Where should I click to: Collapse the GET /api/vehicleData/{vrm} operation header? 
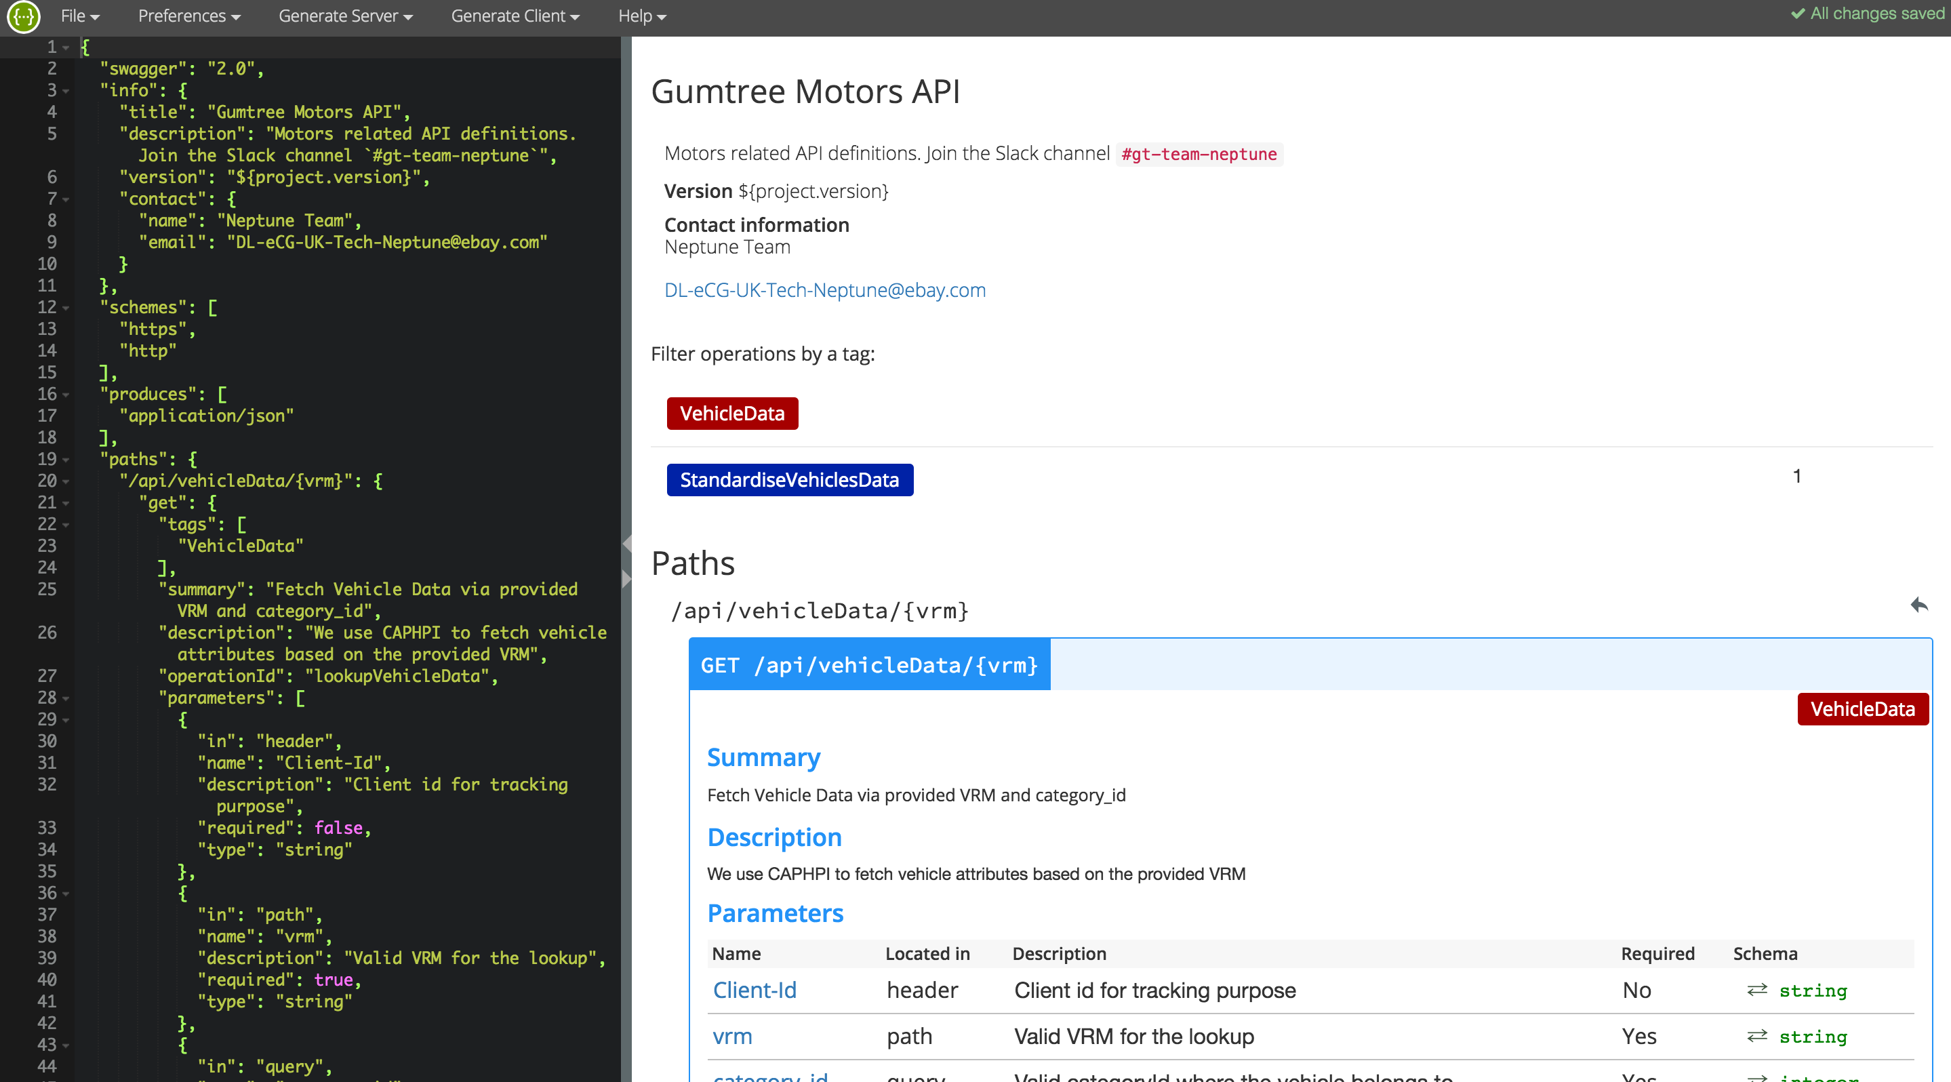[870, 665]
